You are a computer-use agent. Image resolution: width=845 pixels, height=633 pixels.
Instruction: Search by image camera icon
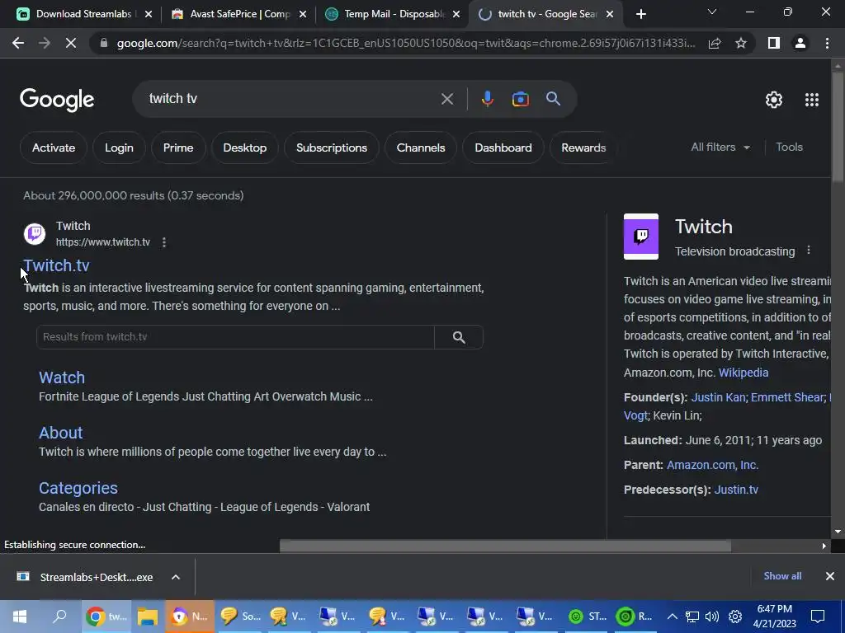click(x=520, y=99)
